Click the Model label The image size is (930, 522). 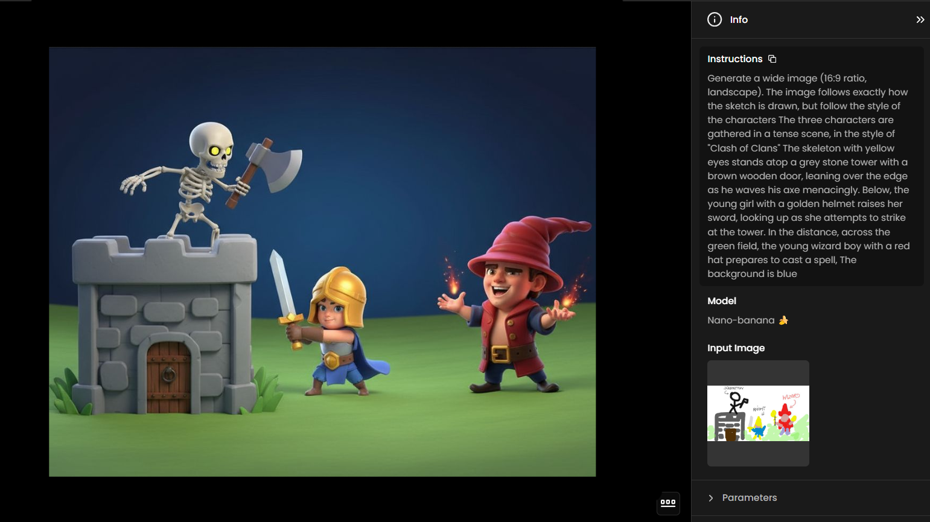[722, 301]
